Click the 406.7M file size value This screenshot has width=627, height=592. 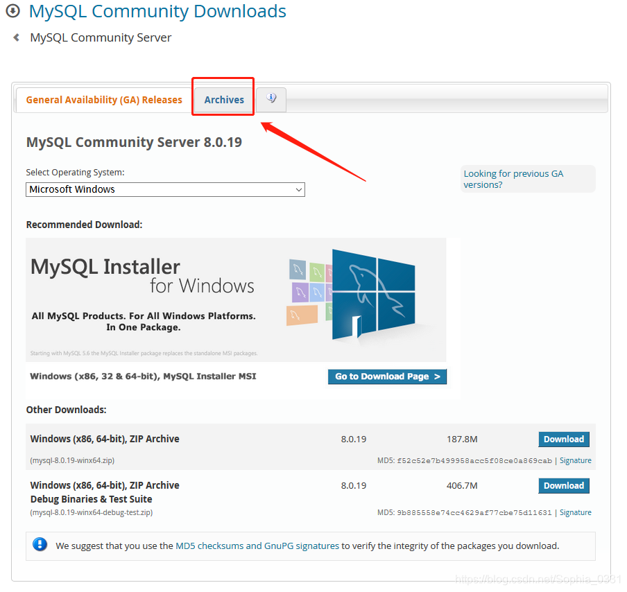(462, 486)
